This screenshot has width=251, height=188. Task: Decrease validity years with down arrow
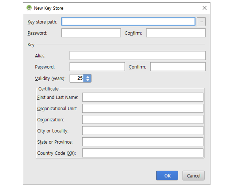[x=88, y=80]
